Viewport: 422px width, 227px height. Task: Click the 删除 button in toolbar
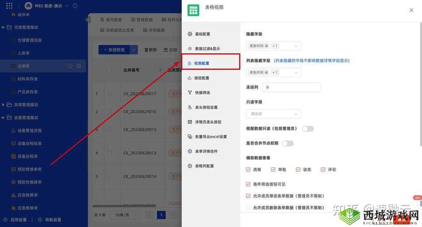click(x=151, y=50)
